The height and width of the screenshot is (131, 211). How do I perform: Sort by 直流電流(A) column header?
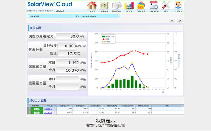pyautogui.click(x=112, y=106)
